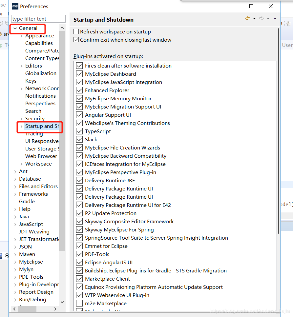Uncheck TypeScript plug-in
The width and height of the screenshot is (293, 317).
click(x=79, y=131)
